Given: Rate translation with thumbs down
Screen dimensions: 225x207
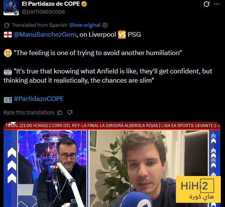Looking at the screenshot, I should coord(70,112).
